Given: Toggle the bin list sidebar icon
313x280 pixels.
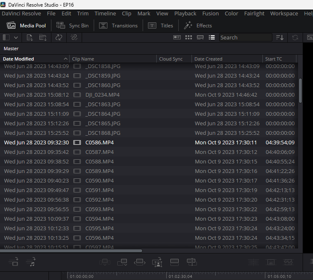Looking at the screenshot, I should pos(6,37).
